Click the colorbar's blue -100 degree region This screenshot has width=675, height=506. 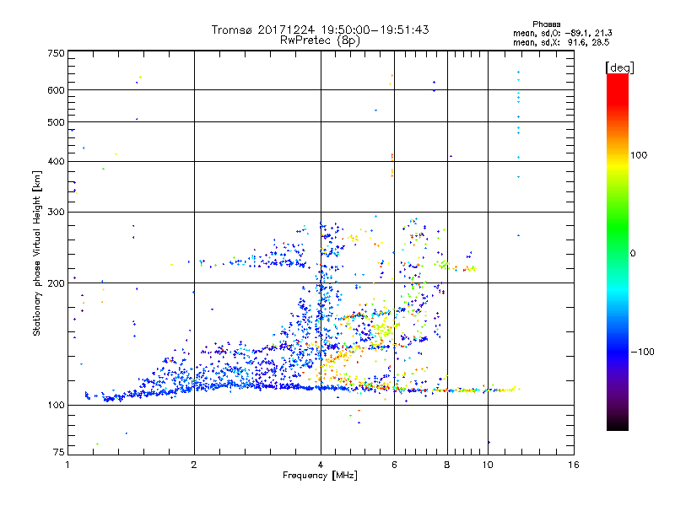tap(618, 352)
